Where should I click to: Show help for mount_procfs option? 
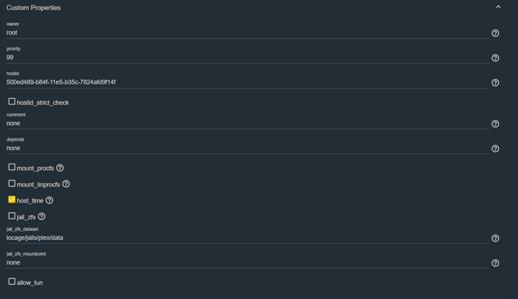click(x=60, y=168)
